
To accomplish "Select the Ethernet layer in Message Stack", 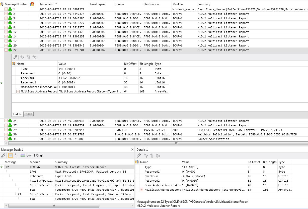I will click(67, 176).
